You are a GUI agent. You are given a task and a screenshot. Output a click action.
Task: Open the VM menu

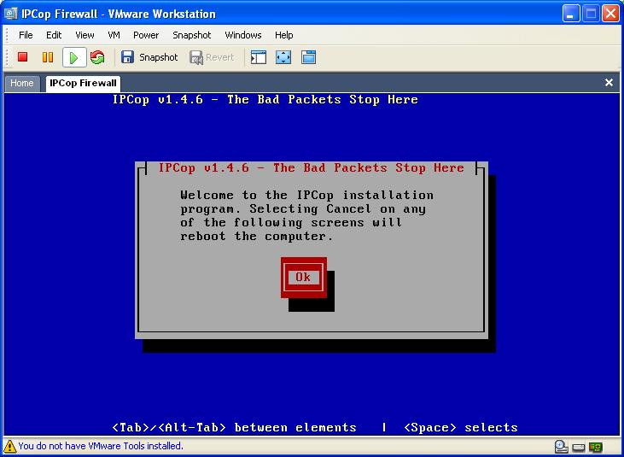(114, 35)
